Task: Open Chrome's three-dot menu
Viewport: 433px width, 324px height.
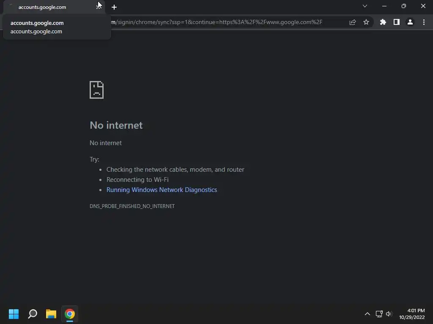Action: coord(424,22)
